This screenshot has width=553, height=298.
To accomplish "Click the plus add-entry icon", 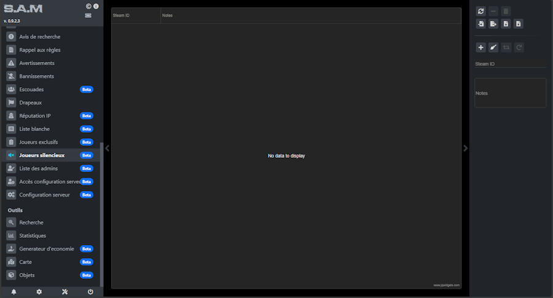I will [x=481, y=47].
